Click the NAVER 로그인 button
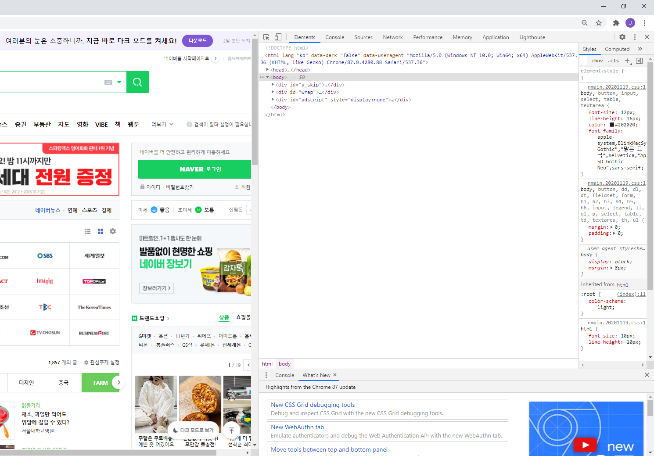Screen dimensions: 654x456 [194, 169]
